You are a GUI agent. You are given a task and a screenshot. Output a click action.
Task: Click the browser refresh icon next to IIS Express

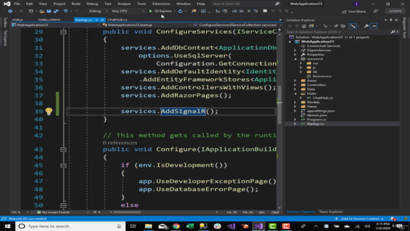point(180,11)
